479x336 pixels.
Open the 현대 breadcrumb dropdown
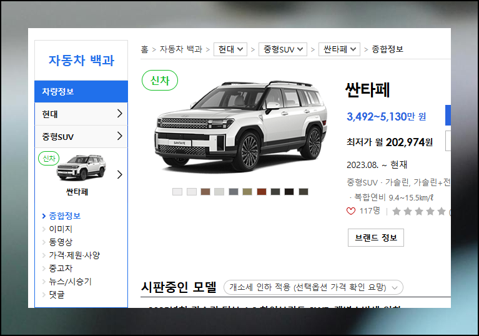230,49
